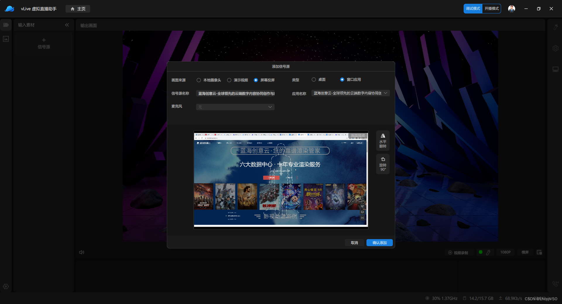Click the 68.9Kb/s upload speed text
Image resolution: width=562 pixels, height=304 pixels.
point(513,298)
